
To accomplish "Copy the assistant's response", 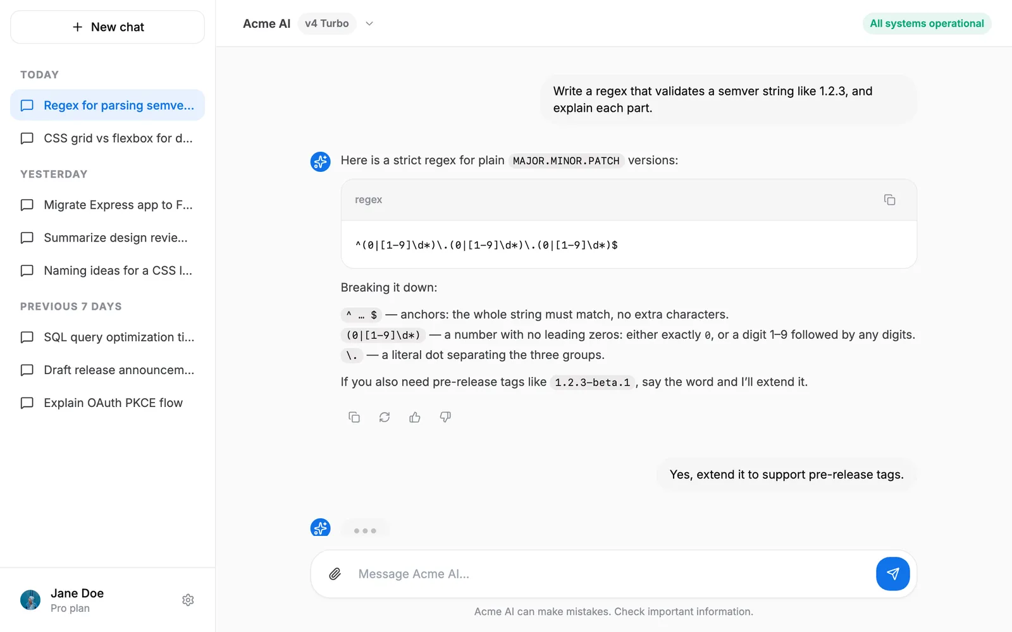I will (354, 417).
